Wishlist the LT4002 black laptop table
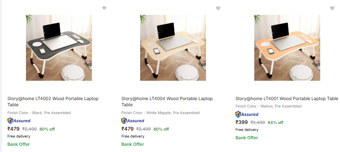The image size is (340, 152). point(104,8)
